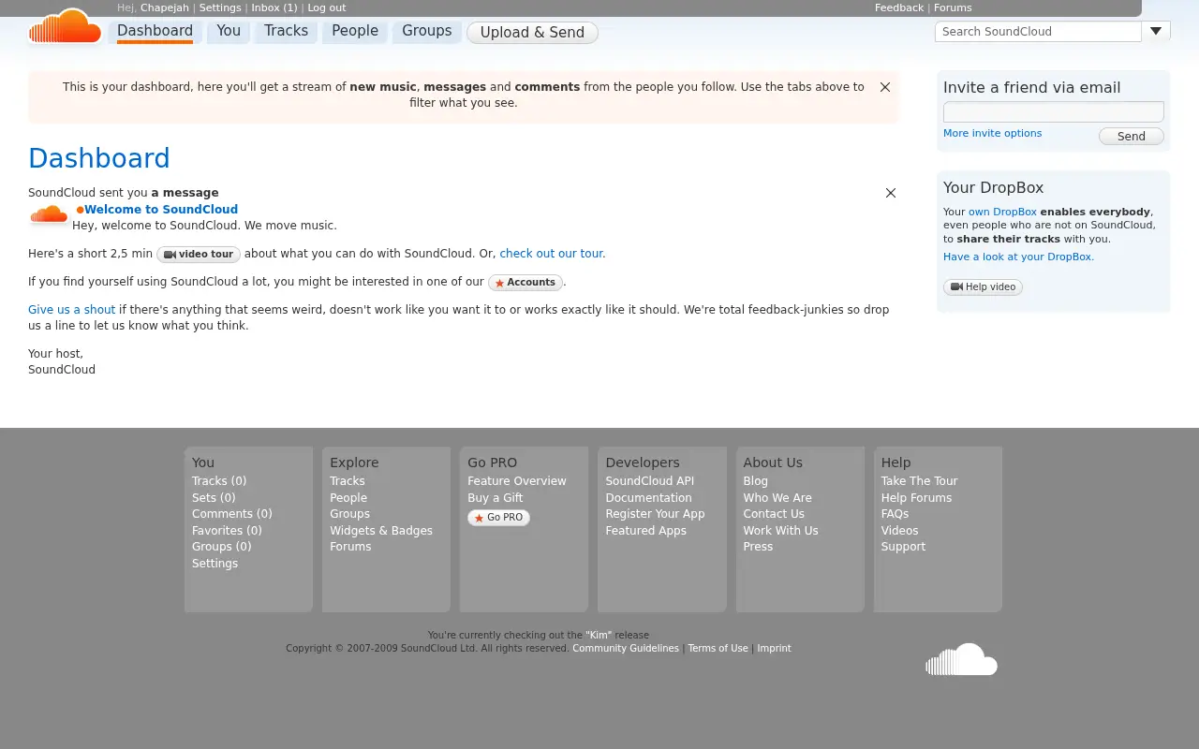Open footer Groups (0) link
Viewport: 1199px width, 749px height.
click(x=222, y=547)
